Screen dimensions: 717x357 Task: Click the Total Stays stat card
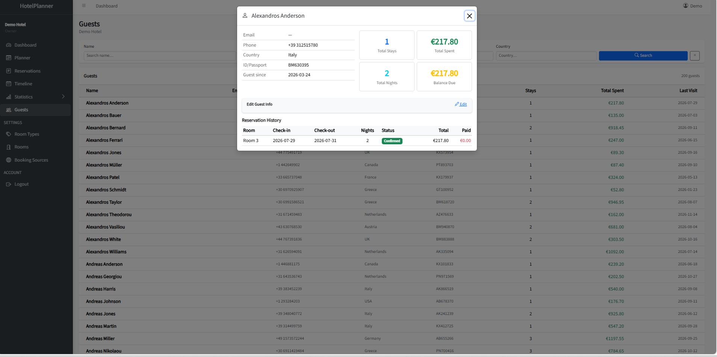(387, 45)
